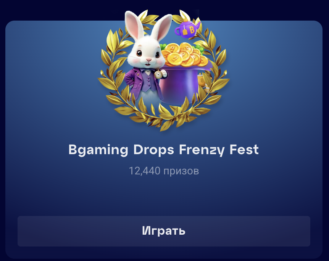Click the 12,440 призов prize count
Screen dimensions: 329x261
click(164, 171)
